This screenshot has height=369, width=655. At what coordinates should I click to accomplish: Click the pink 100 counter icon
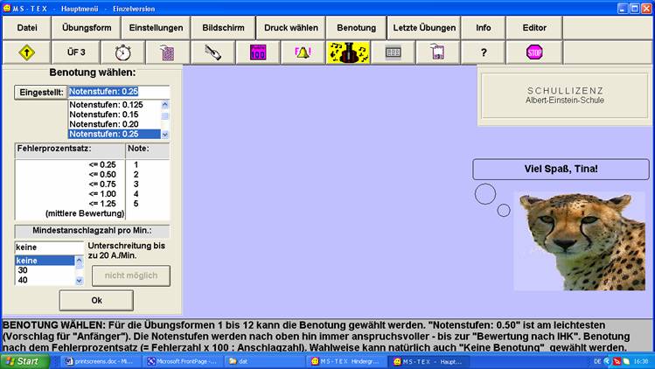(258, 52)
